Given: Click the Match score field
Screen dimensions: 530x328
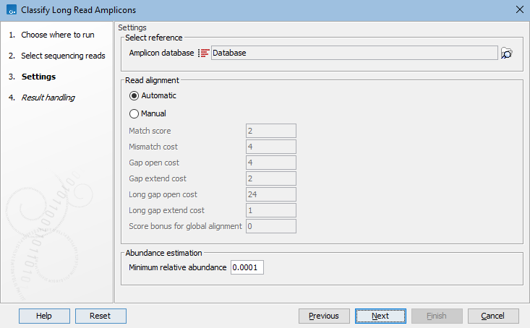Looking at the screenshot, I should [x=270, y=131].
